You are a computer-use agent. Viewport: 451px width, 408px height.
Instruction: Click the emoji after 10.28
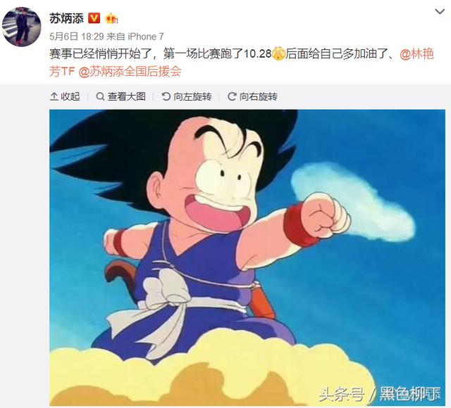(278, 53)
